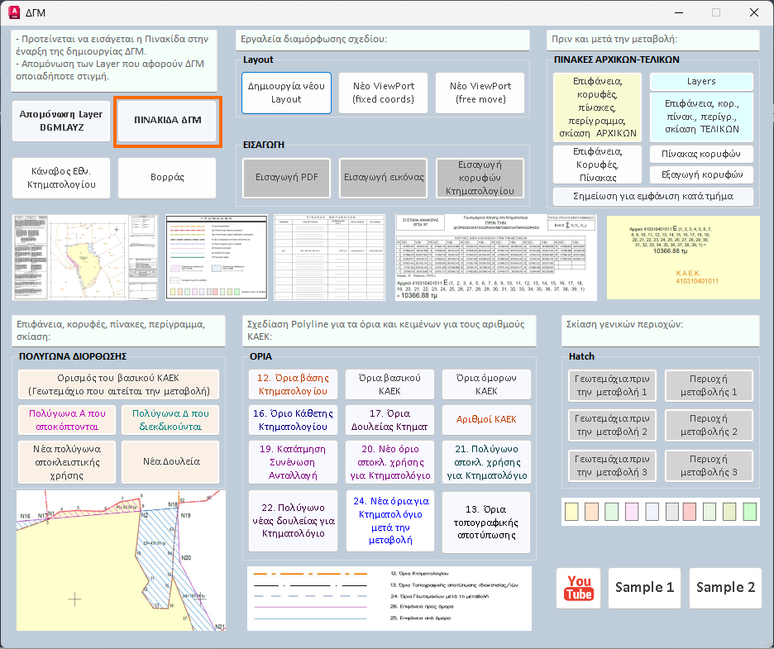
Task: Click the Πίνακας κορυφών button
Action: [701, 154]
